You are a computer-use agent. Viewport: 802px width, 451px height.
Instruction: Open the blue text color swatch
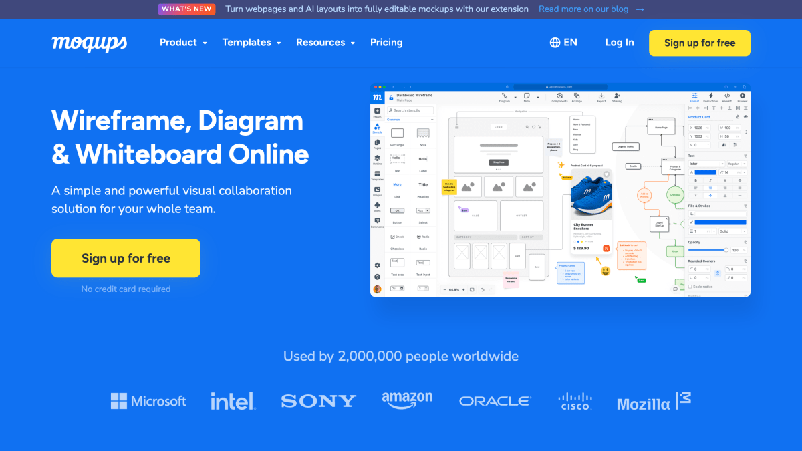pos(705,172)
